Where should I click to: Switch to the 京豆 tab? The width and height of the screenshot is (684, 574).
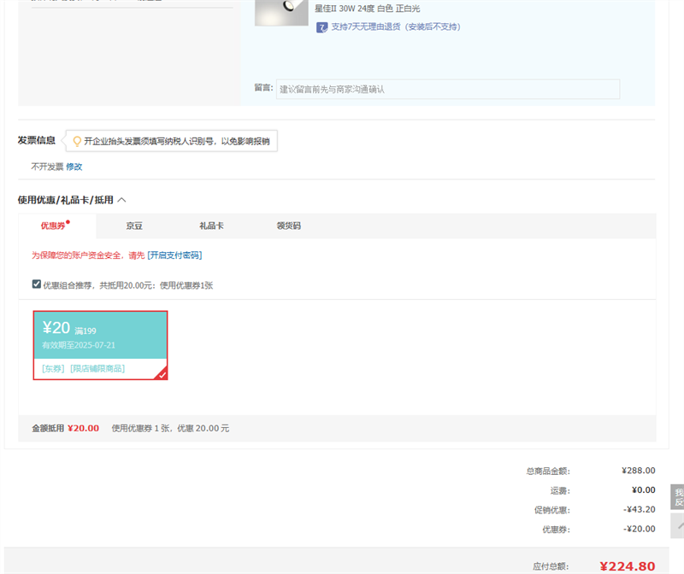[134, 226]
